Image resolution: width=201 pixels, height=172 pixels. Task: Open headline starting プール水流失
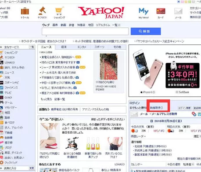coord(58,73)
